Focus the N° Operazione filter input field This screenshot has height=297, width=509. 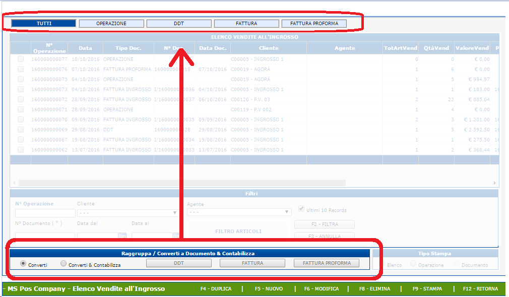click(x=45, y=213)
